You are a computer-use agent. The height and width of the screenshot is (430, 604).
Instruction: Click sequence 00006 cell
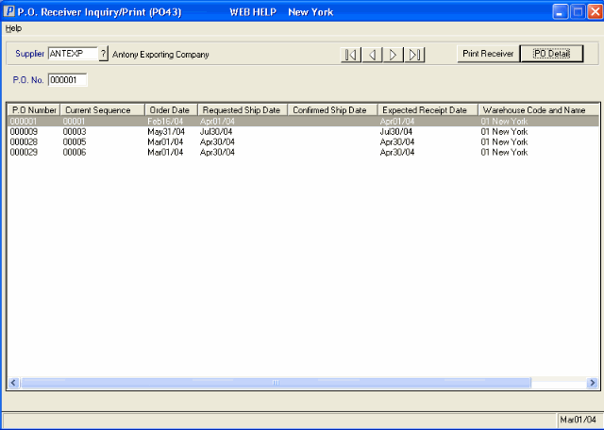pyautogui.click(x=75, y=153)
